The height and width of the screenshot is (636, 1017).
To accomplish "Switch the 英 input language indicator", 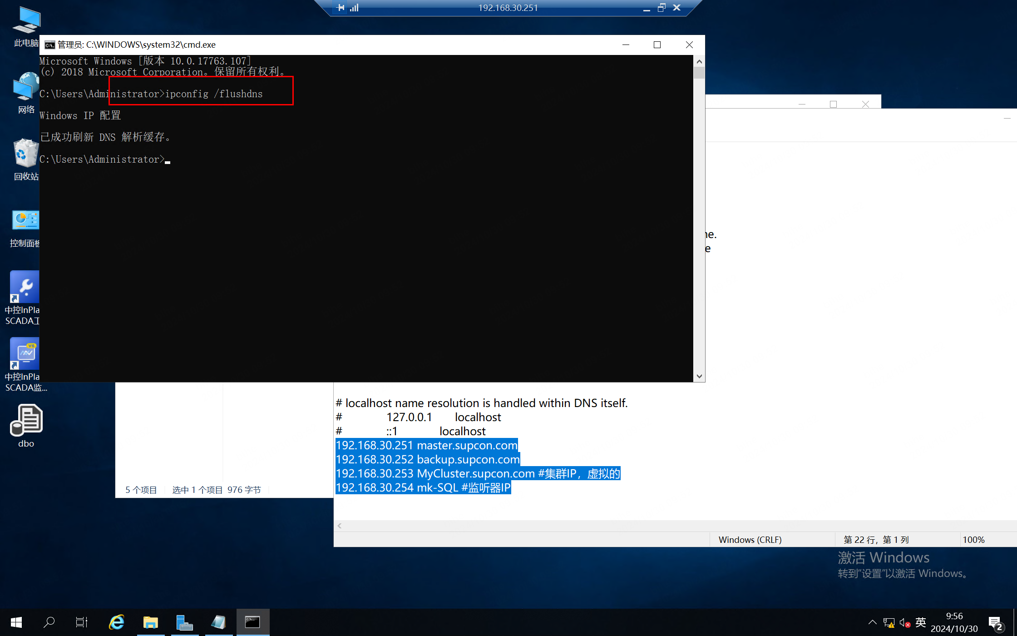I will click(921, 622).
